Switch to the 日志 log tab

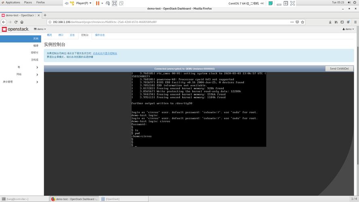click(72, 35)
